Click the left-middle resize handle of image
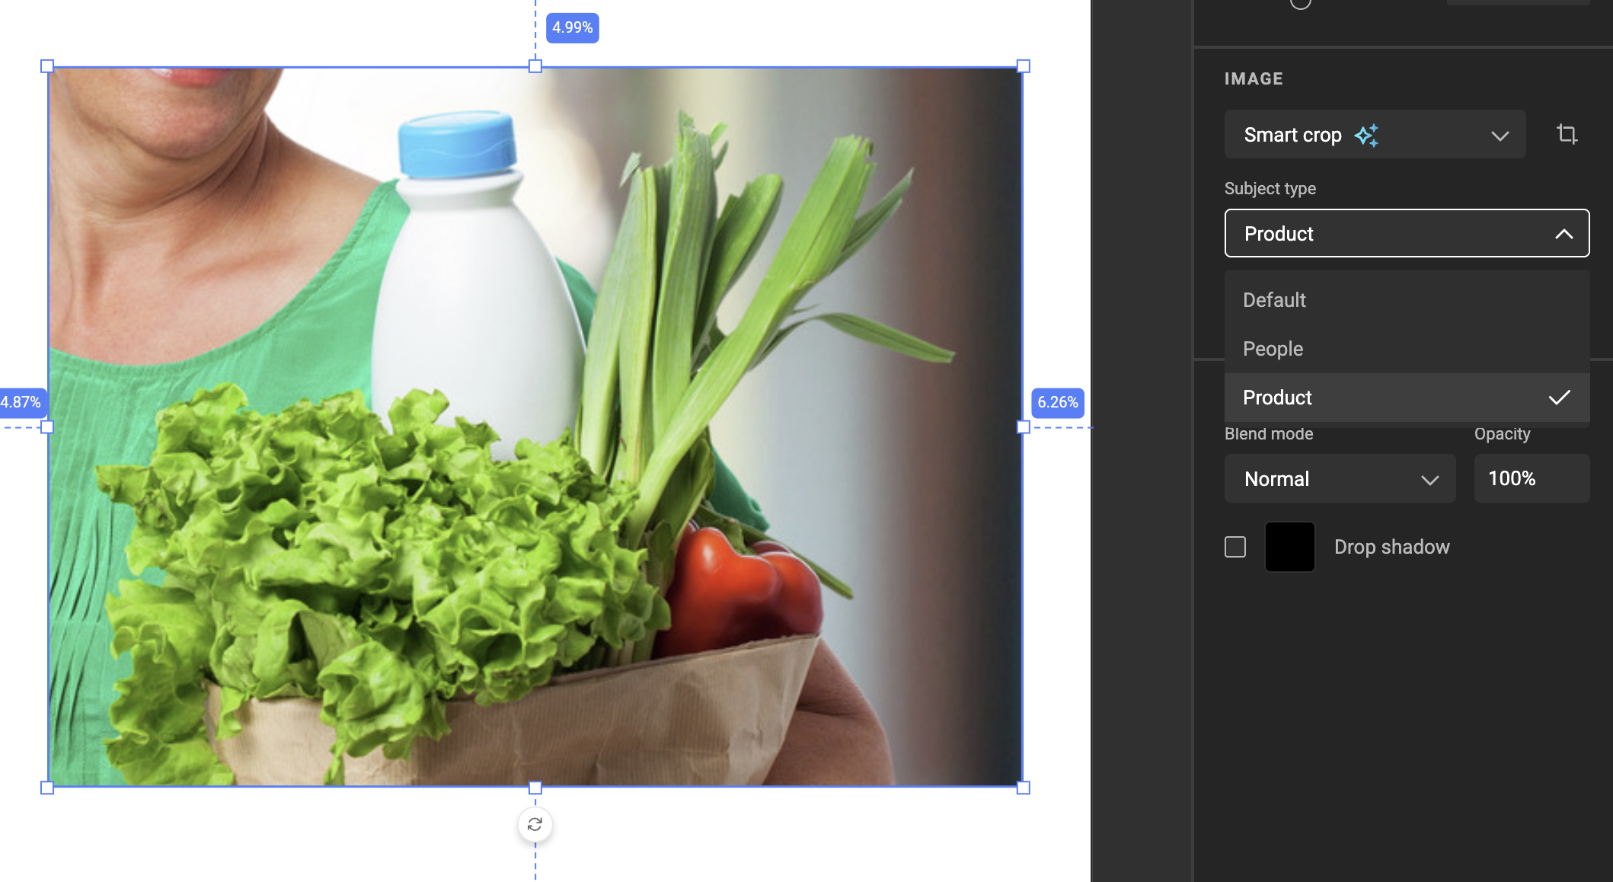1613x882 pixels. (47, 427)
